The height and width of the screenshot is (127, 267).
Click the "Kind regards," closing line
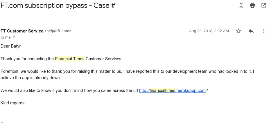13,103
